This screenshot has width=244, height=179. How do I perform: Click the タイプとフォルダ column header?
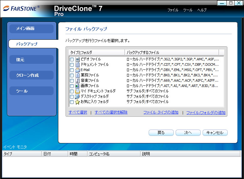pos(97,53)
